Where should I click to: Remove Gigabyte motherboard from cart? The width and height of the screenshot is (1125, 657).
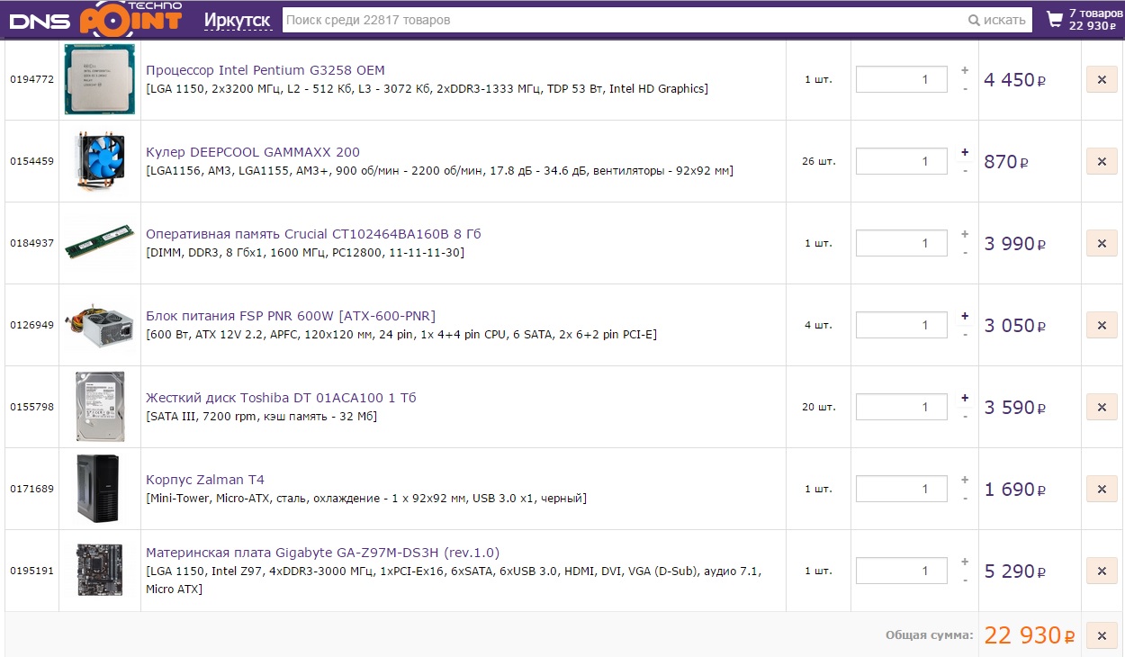coord(1102,571)
